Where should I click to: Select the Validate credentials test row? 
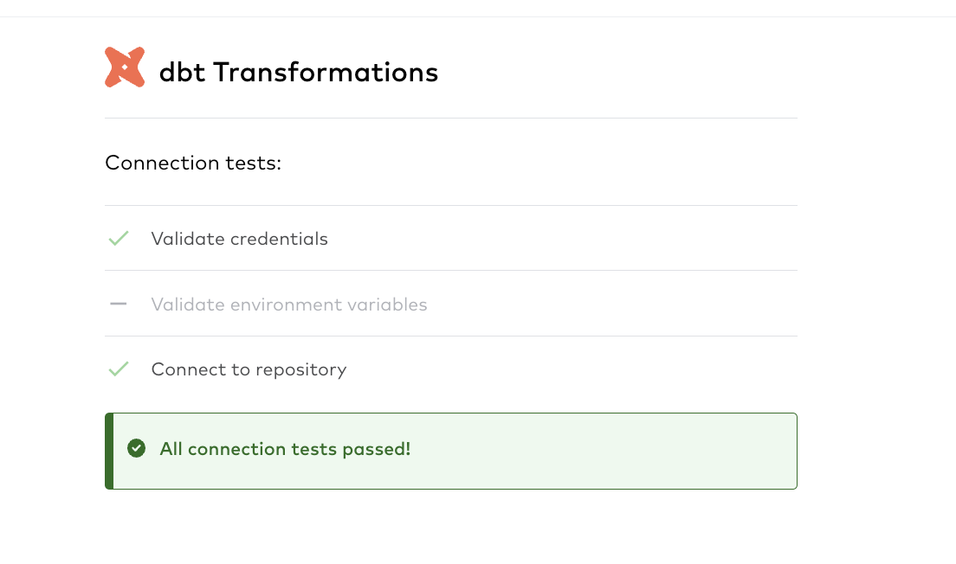pos(450,238)
